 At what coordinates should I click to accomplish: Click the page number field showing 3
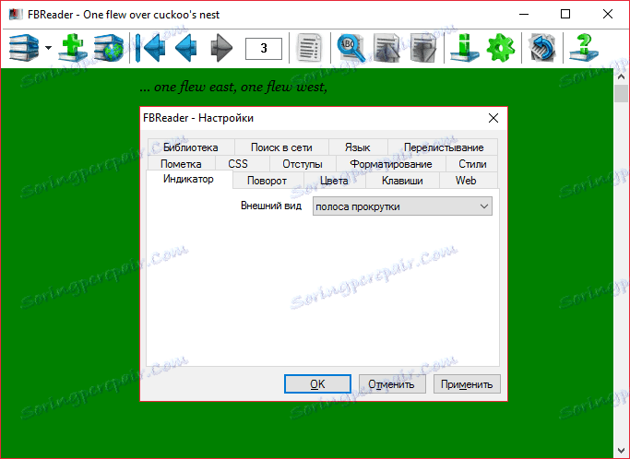pos(264,48)
